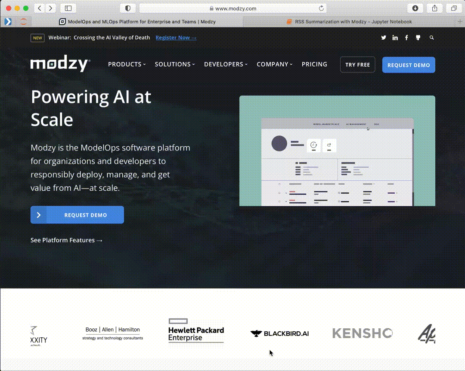Click the privacy shield icon
465x371 pixels.
[127, 8]
